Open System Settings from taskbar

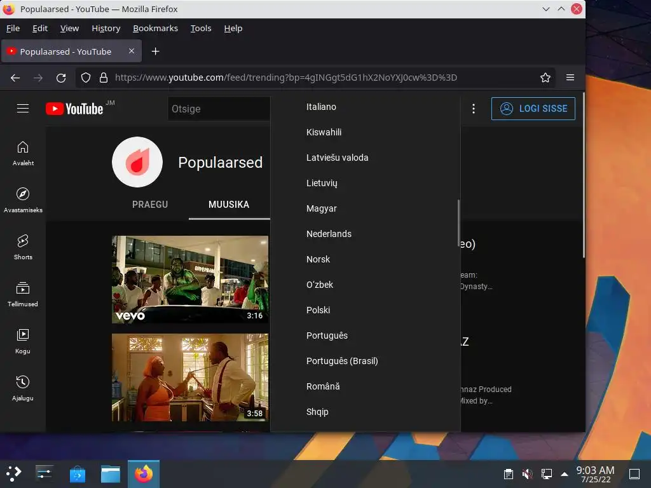(44, 473)
